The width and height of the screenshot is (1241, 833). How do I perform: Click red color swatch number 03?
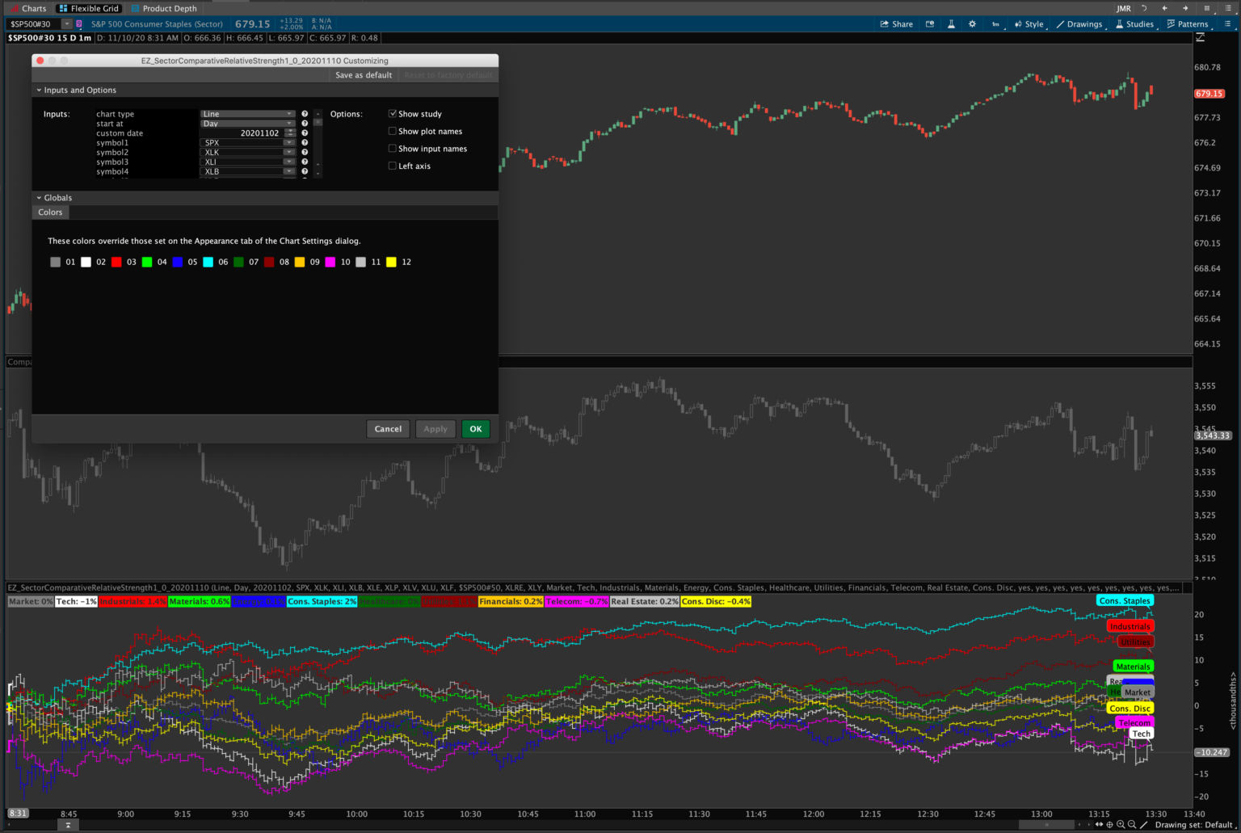point(117,262)
